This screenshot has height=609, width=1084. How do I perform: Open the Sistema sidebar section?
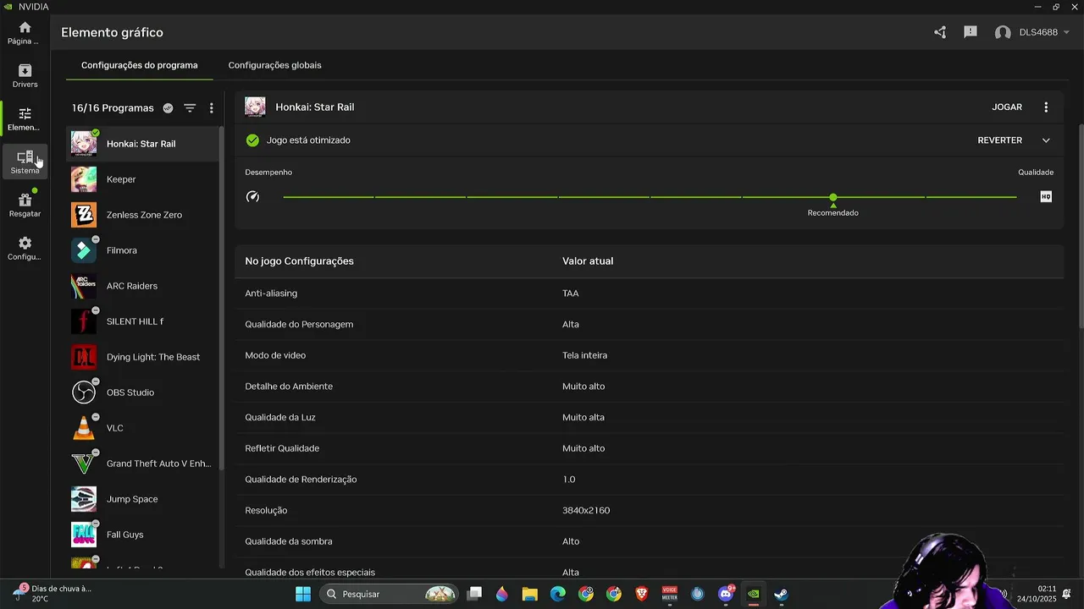click(25, 162)
